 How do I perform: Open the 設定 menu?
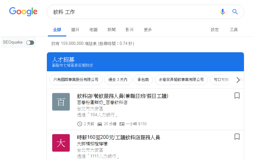(x=215, y=30)
